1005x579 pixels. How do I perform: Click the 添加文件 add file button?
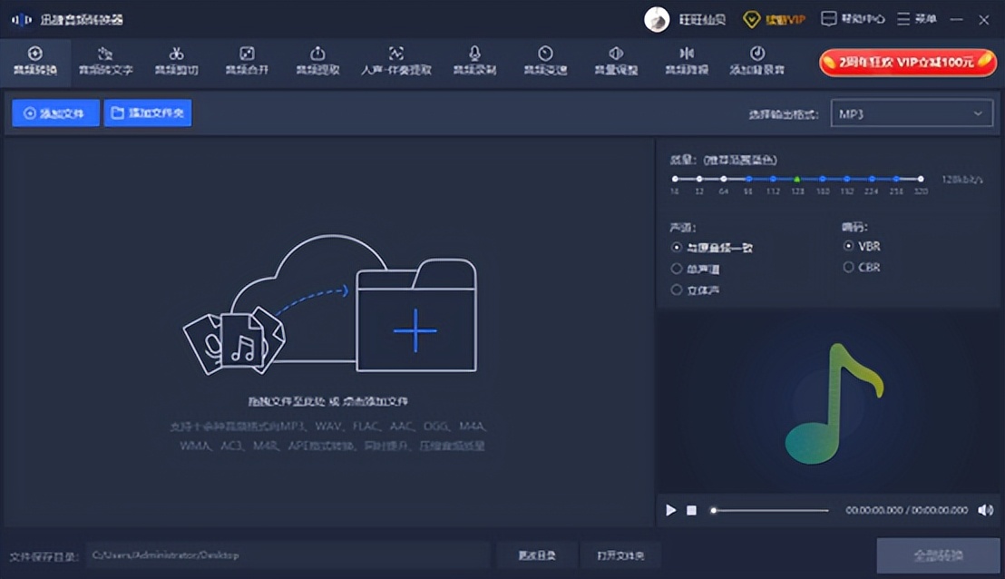click(x=54, y=113)
